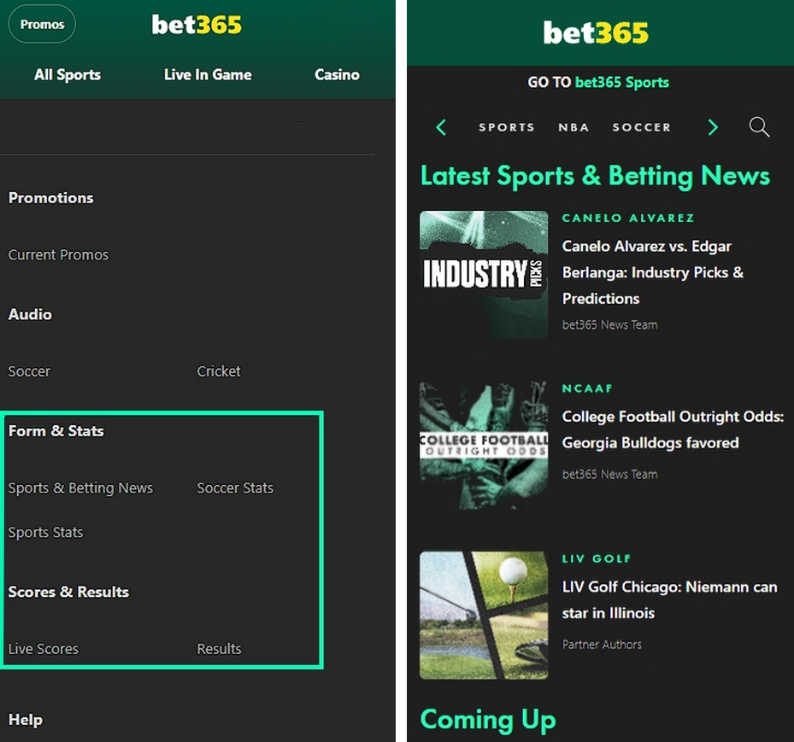Open Sports & Betting News link

click(x=80, y=488)
